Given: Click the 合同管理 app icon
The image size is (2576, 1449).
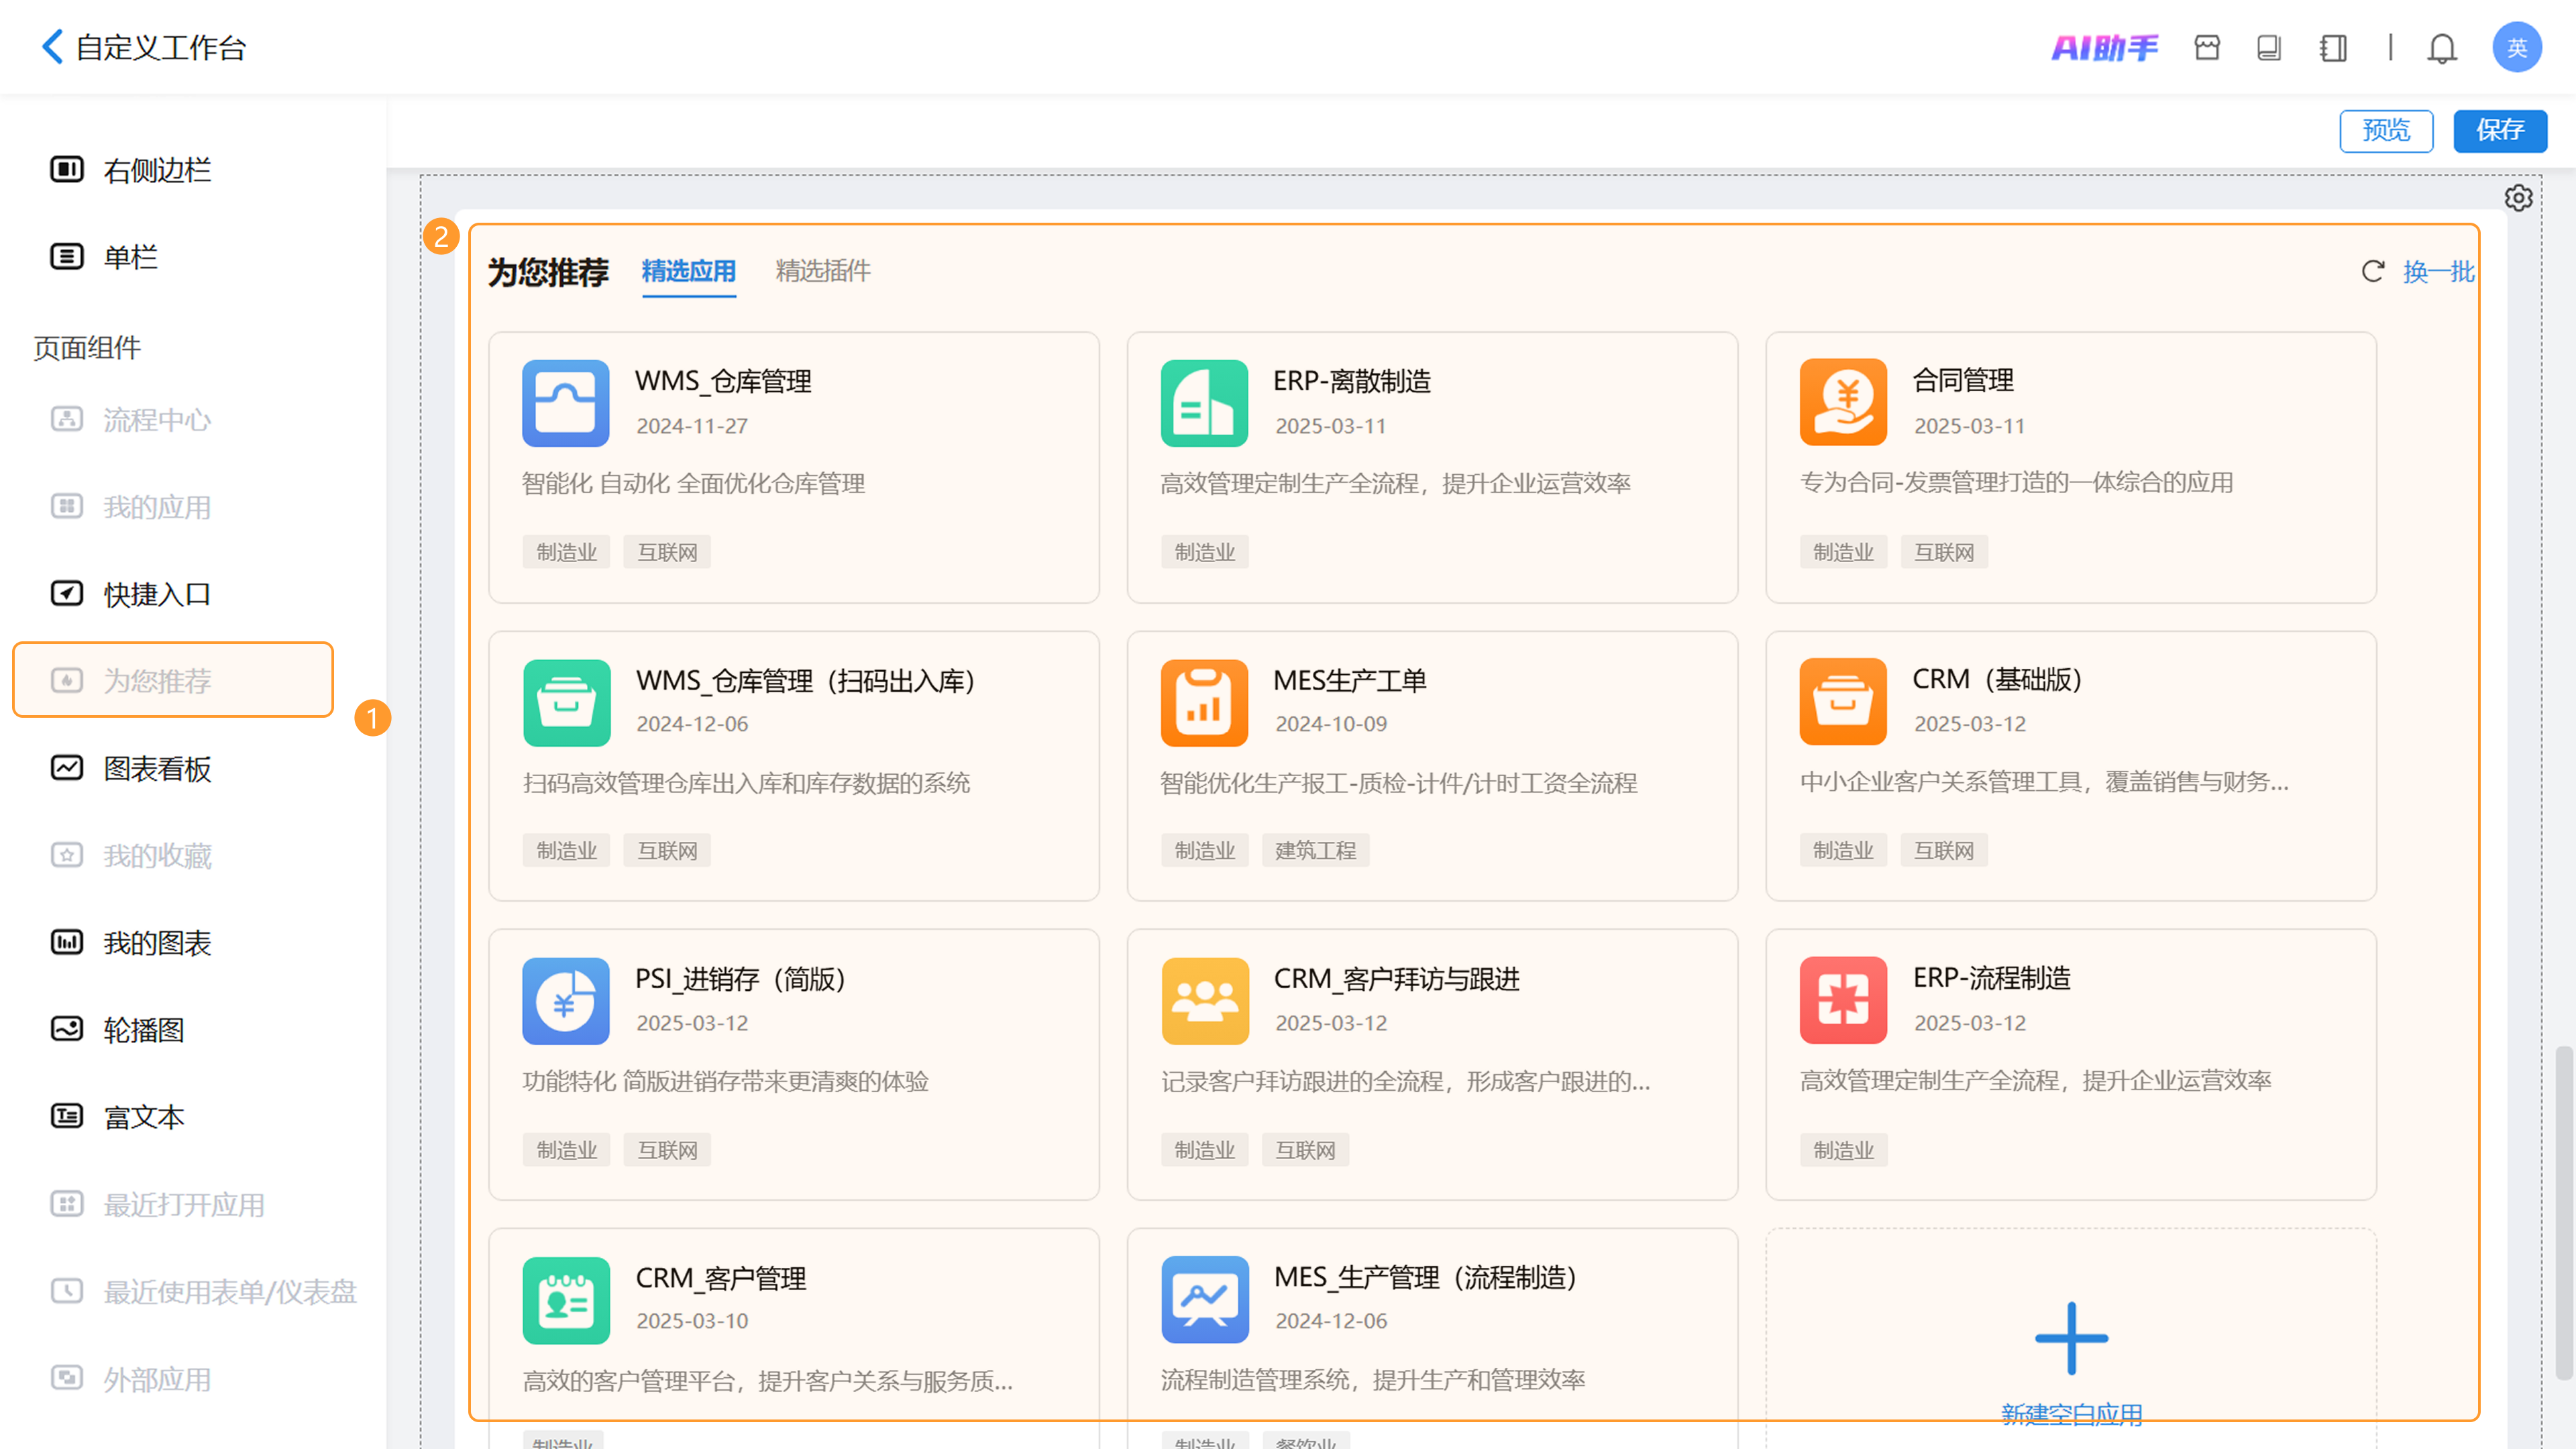Looking at the screenshot, I should point(1843,402).
